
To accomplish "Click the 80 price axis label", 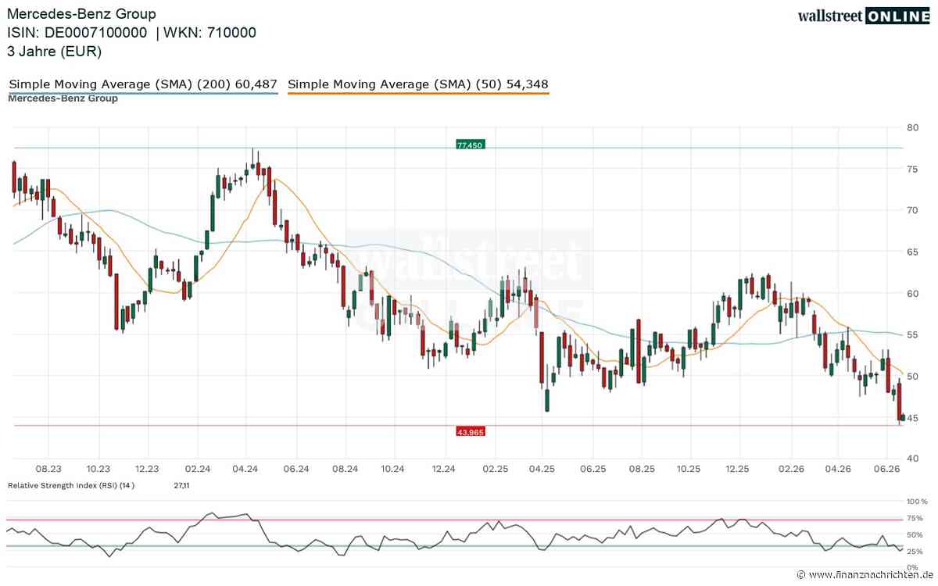I will click(912, 127).
